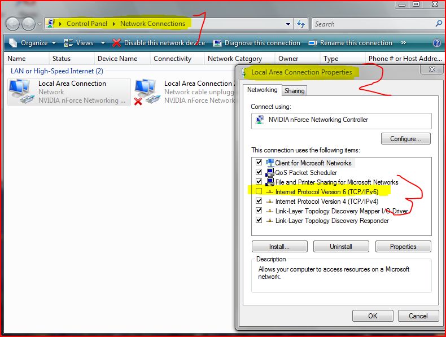The image size is (446, 337).
Task: Select the TCP/IPv6 protocol icon
Action: tap(270, 192)
